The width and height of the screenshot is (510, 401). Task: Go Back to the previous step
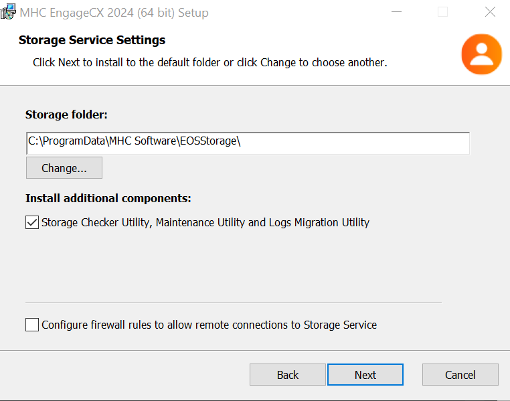pyautogui.click(x=288, y=375)
